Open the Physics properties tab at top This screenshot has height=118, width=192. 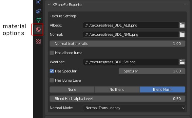(38, 2)
